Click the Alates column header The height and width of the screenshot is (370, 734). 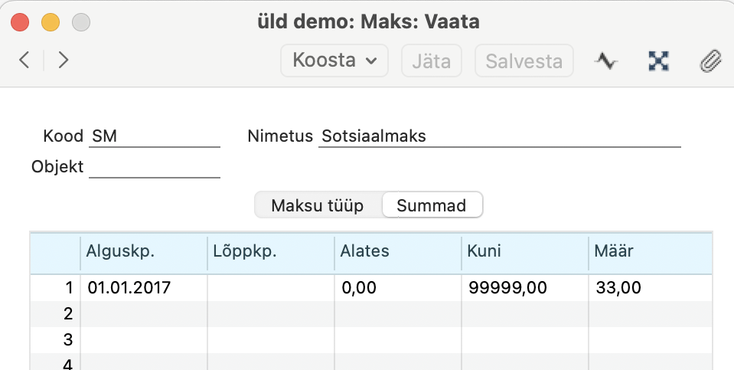click(x=398, y=251)
